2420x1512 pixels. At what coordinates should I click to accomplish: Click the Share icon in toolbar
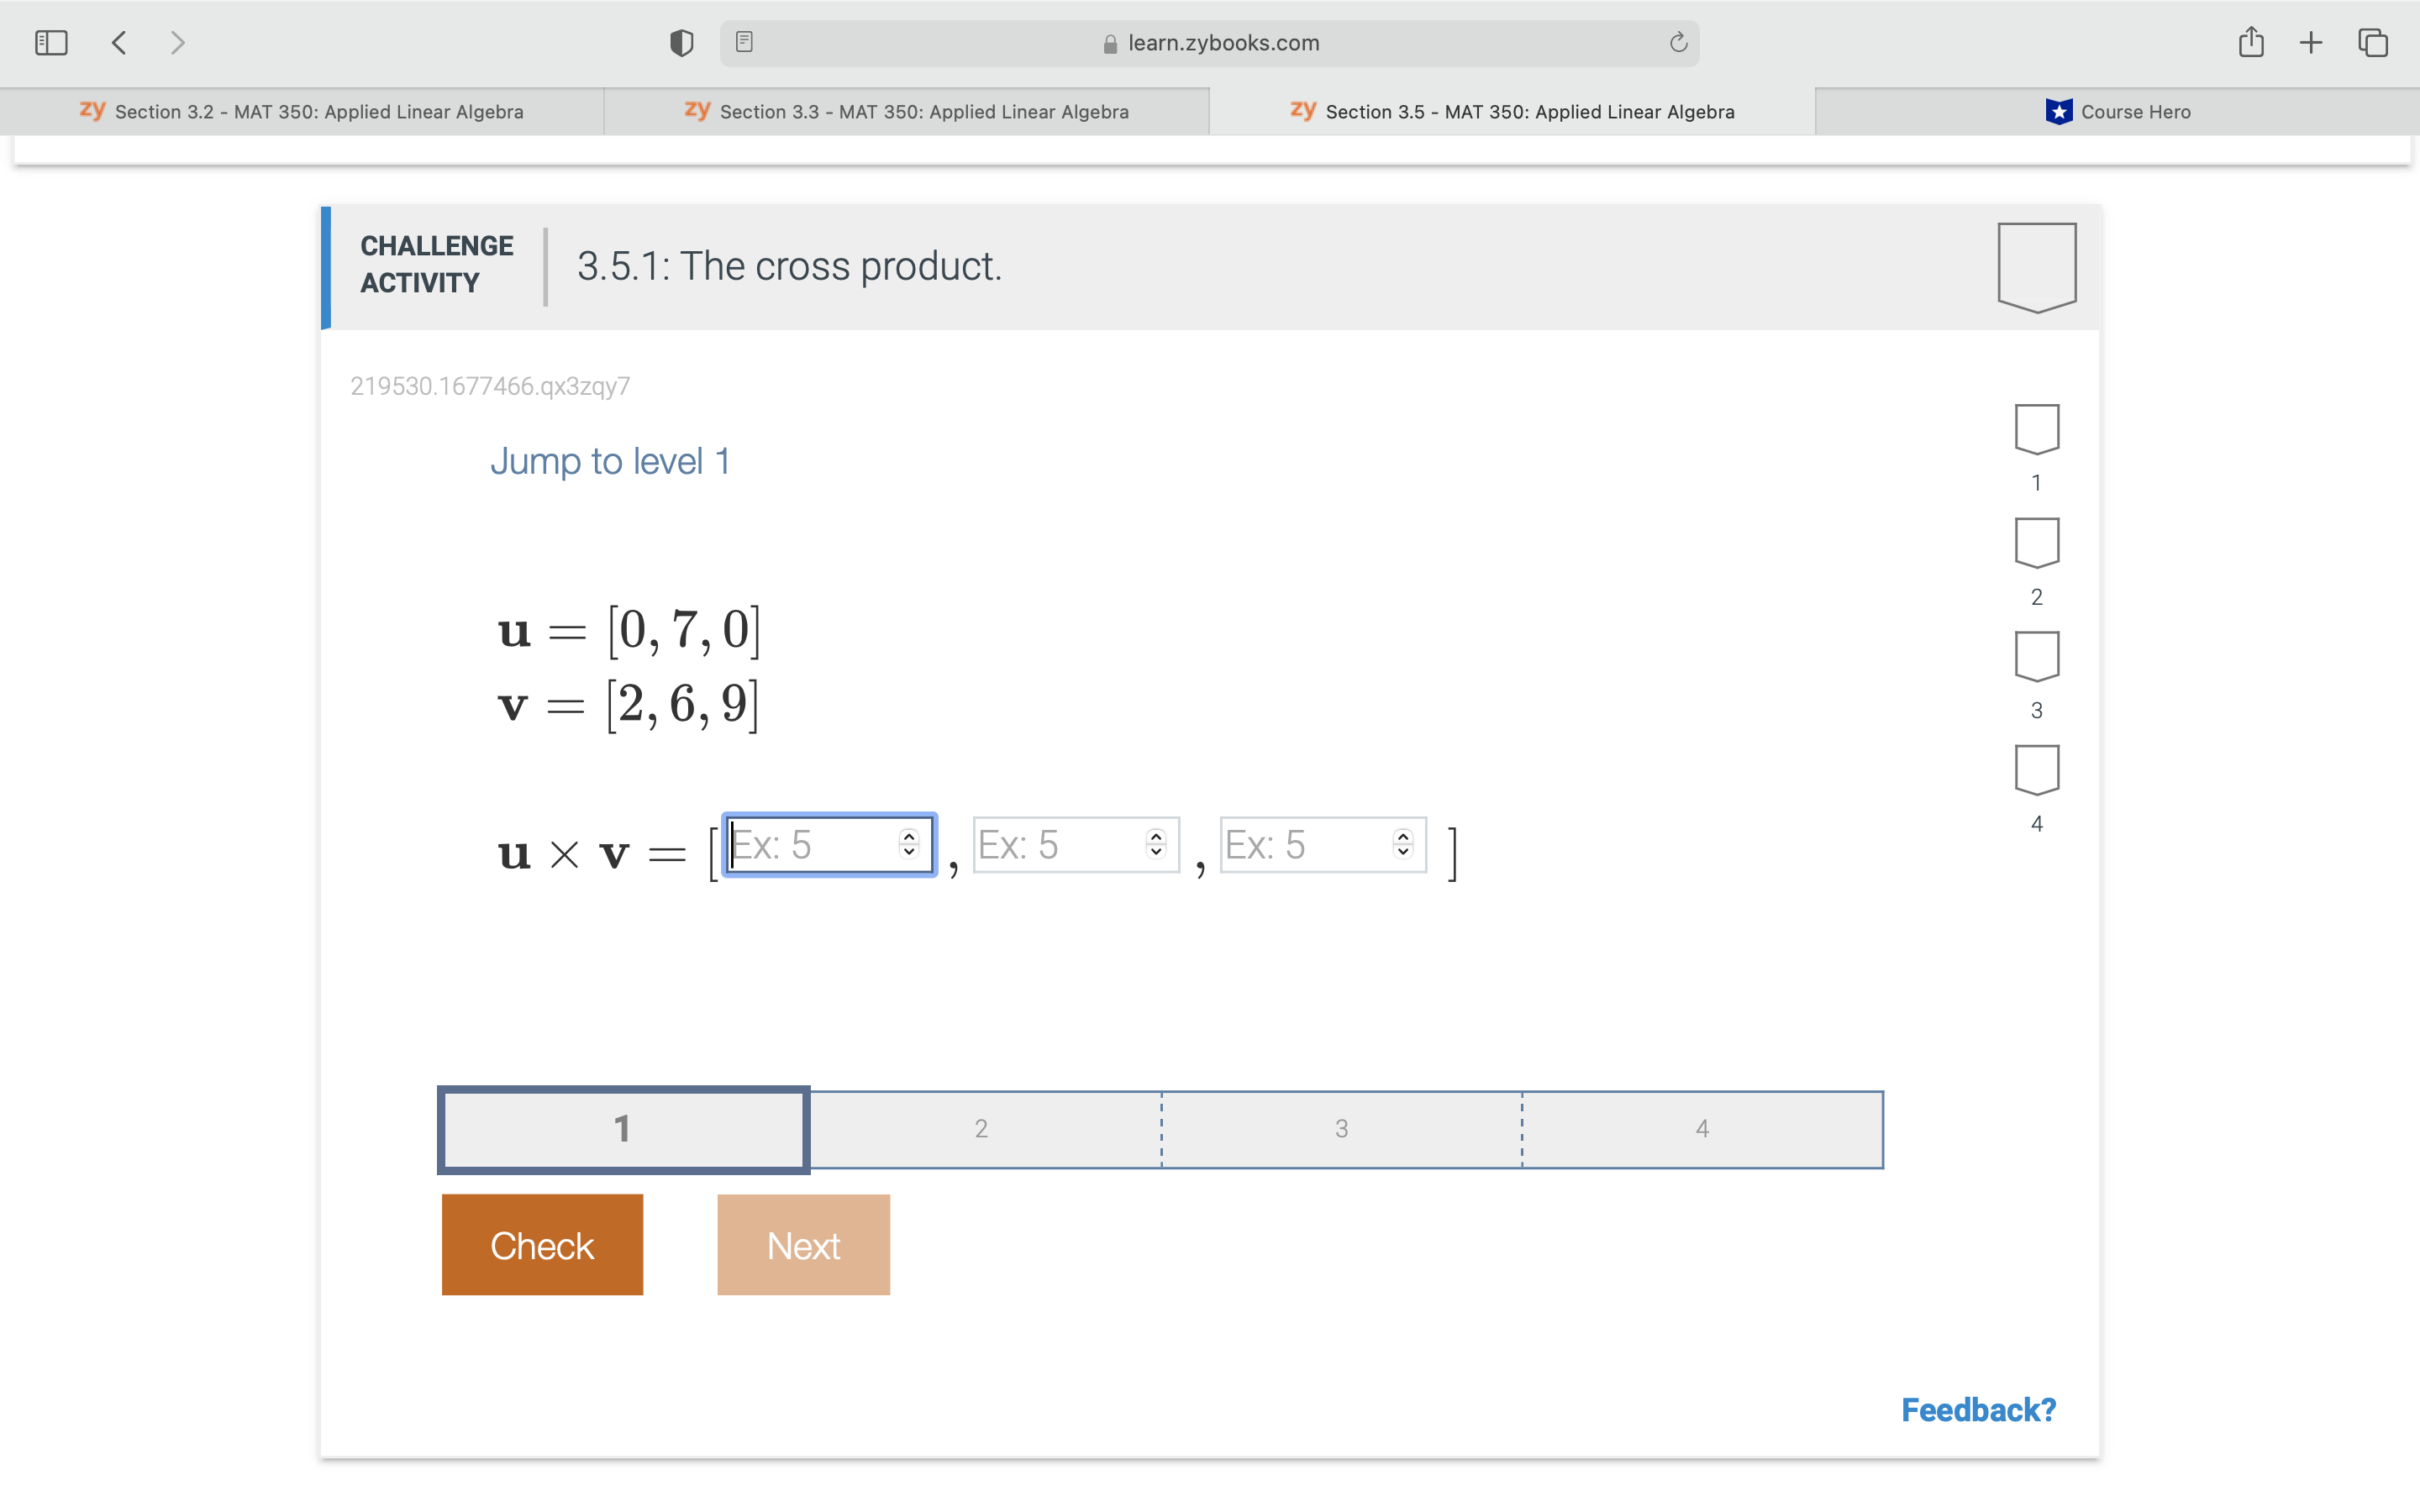pyautogui.click(x=2251, y=42)
